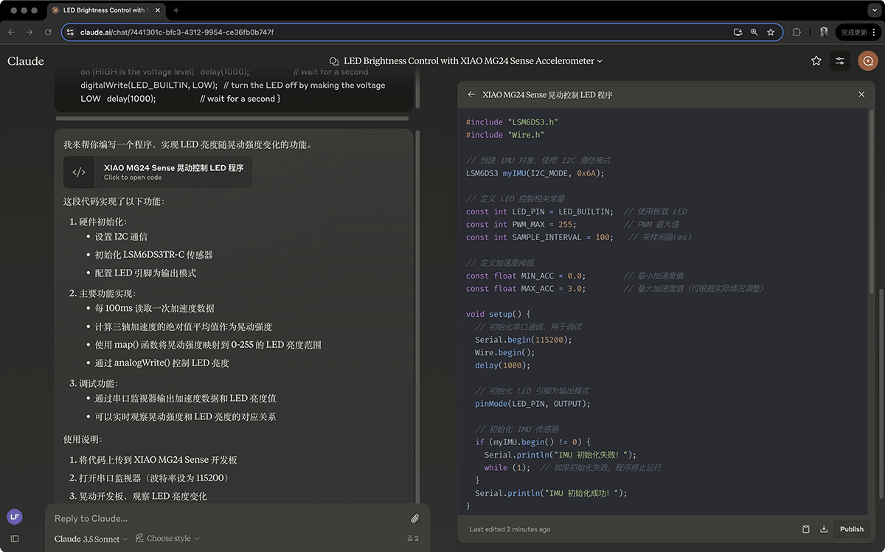Open a new browser tab with plus
This screenshot has width=885, height=552.
176,10
